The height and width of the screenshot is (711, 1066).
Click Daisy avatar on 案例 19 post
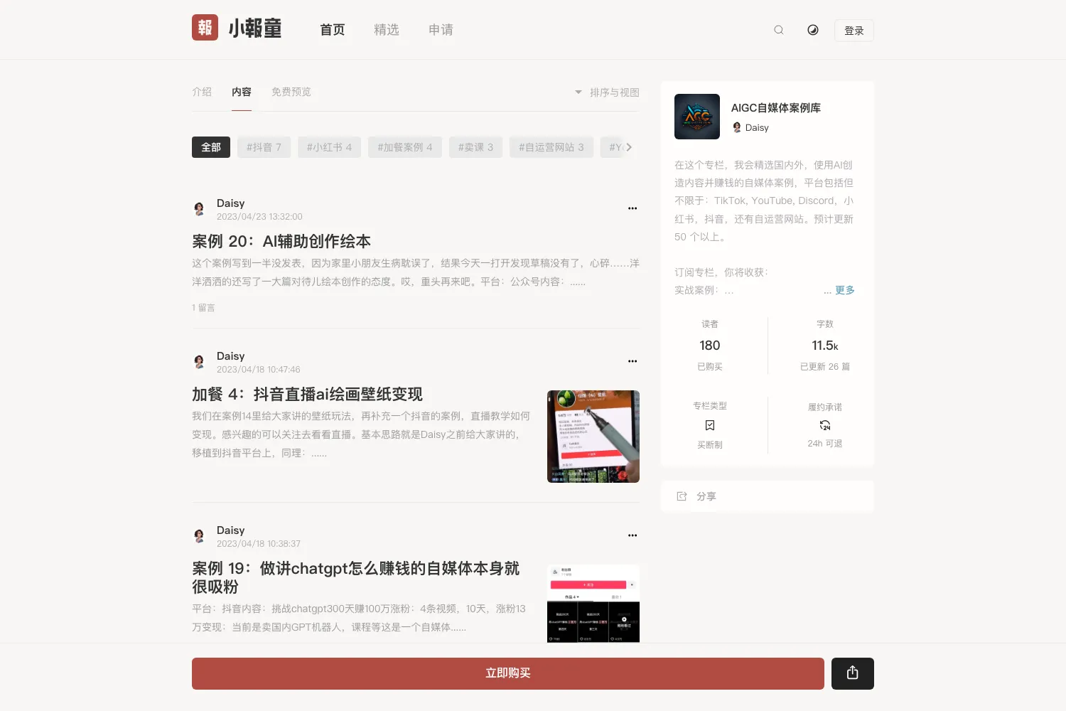coord(200,536)
